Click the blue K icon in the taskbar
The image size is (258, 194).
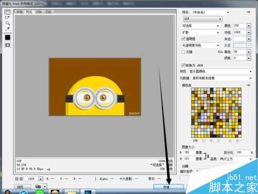(x=24, y=192)
